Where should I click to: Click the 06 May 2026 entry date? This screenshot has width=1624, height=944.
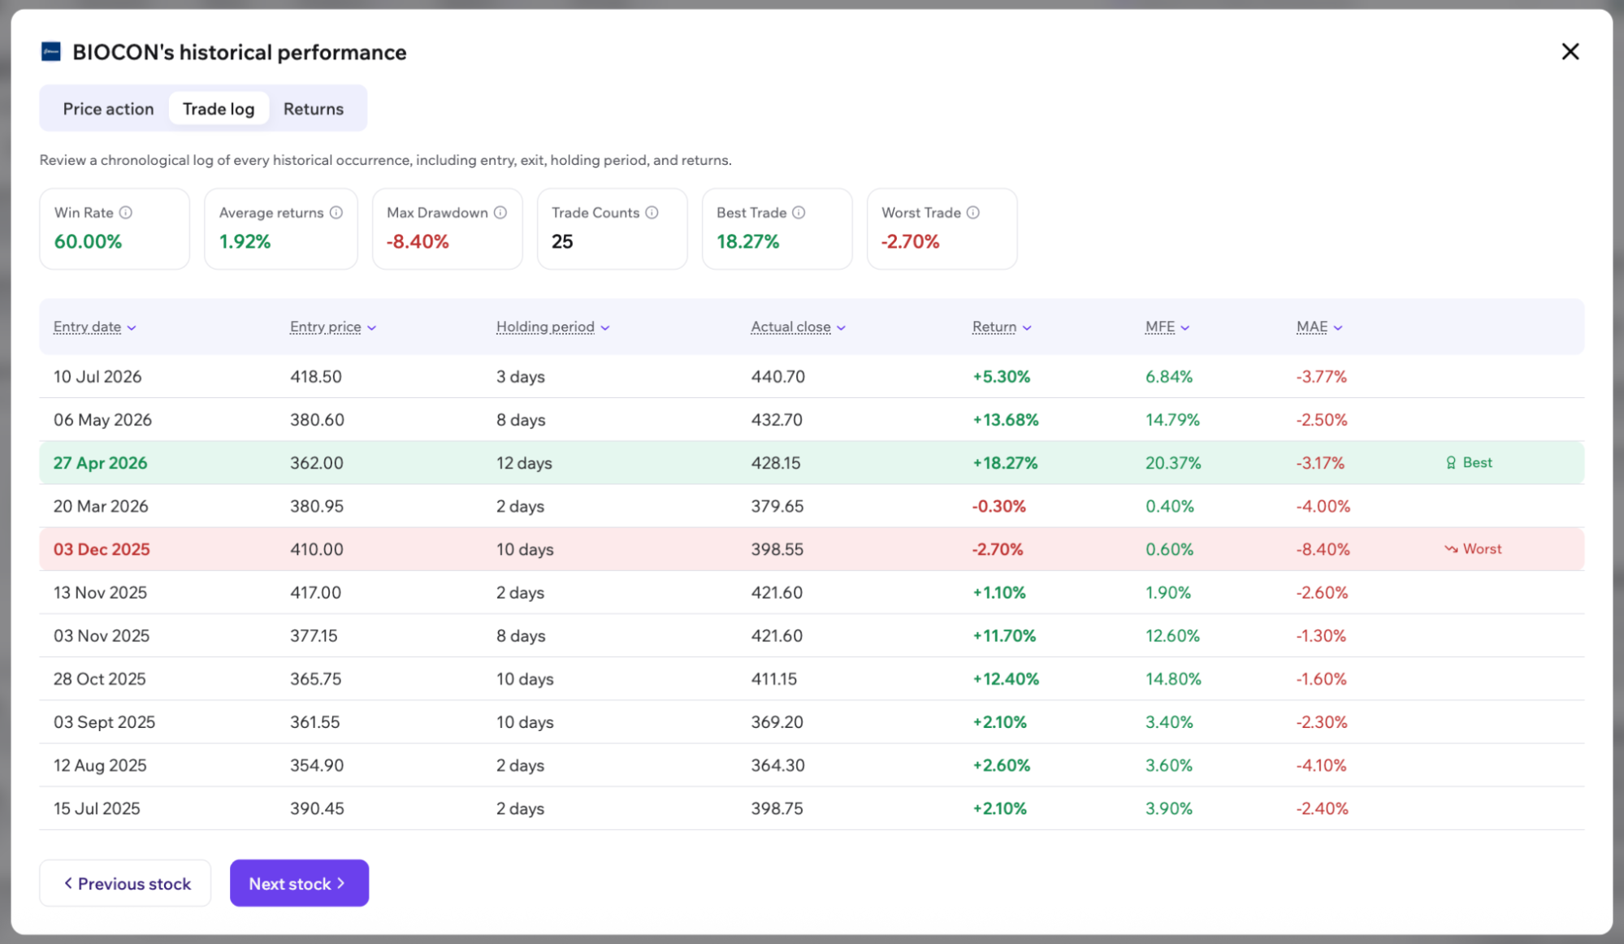pyautogui.click(x=102, y=420)
